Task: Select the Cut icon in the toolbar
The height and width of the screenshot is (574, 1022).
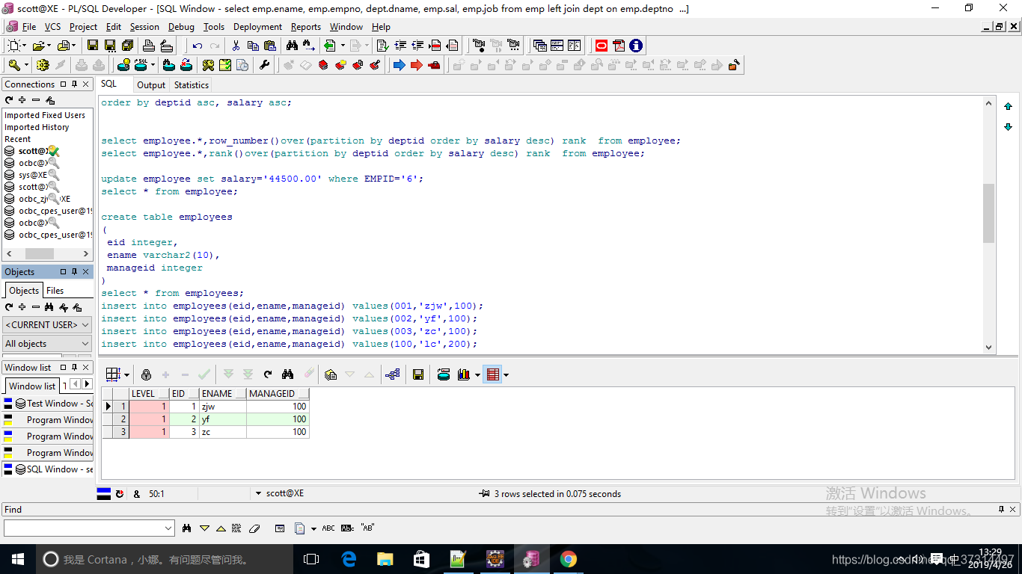Action: point(236,46)
